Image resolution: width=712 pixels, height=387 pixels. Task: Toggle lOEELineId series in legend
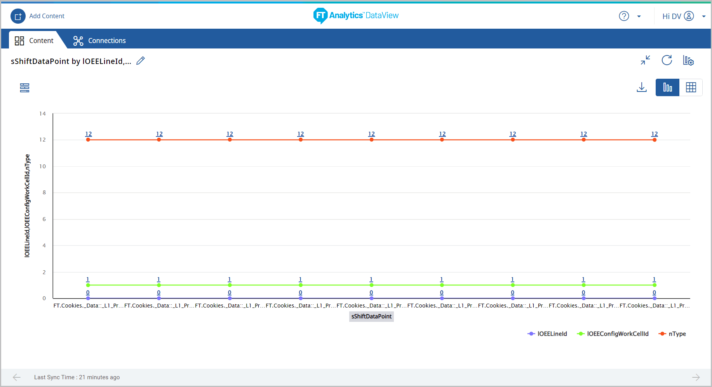click(547, 334)
